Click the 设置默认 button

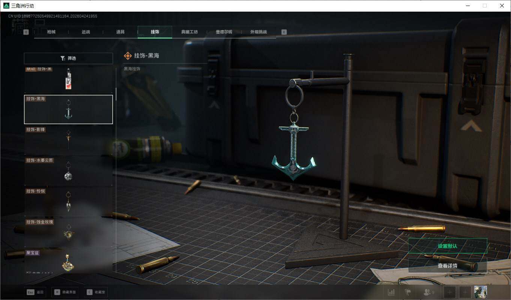pos(447,246)
